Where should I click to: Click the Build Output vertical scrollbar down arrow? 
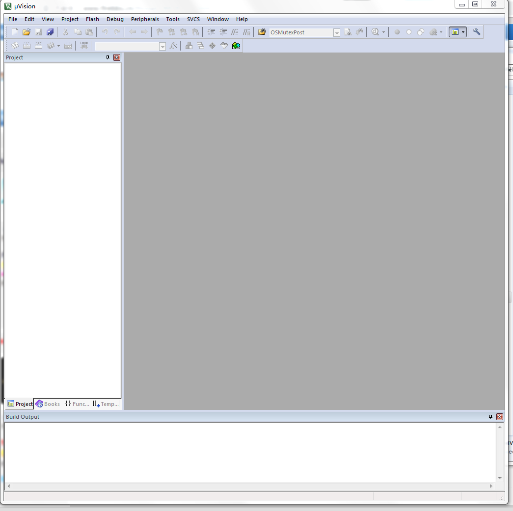click(500, 478)
